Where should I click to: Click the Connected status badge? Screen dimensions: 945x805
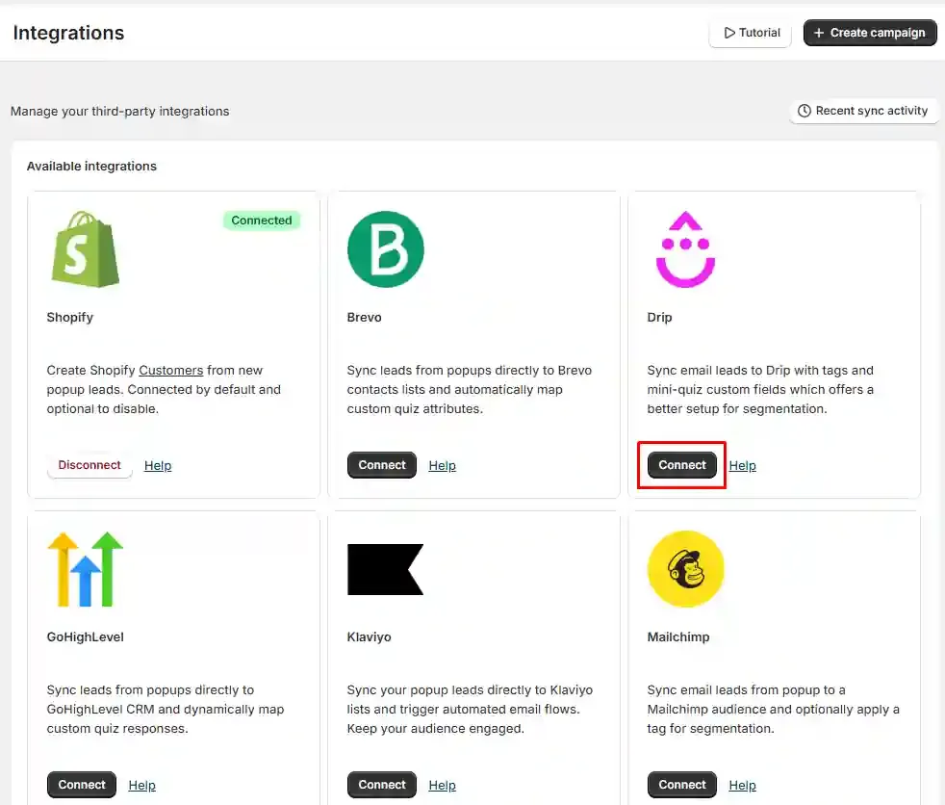coord(262,221)
